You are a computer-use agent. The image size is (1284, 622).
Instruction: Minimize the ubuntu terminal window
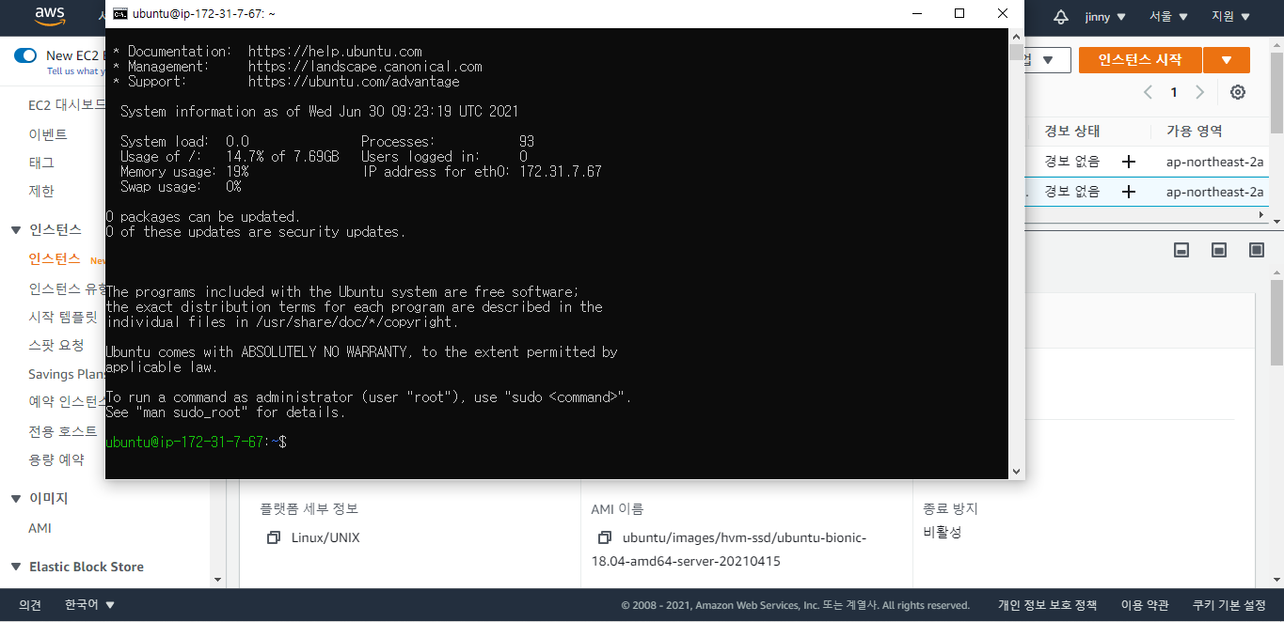(x=915, y=13)
